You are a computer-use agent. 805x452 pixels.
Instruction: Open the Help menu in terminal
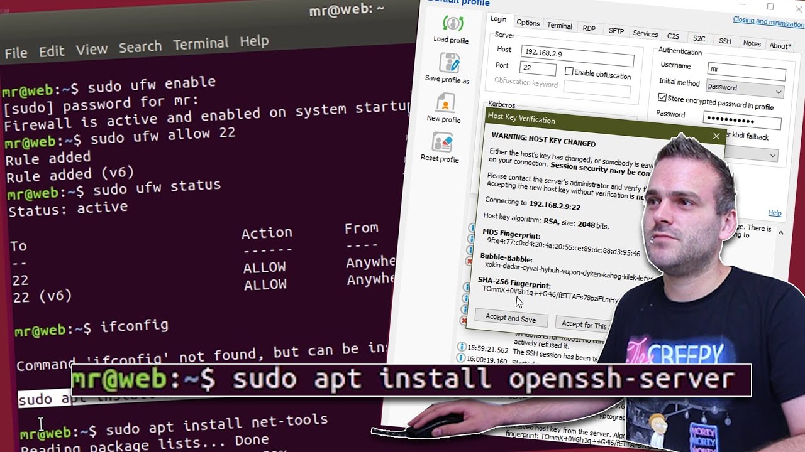coord(254,41)
